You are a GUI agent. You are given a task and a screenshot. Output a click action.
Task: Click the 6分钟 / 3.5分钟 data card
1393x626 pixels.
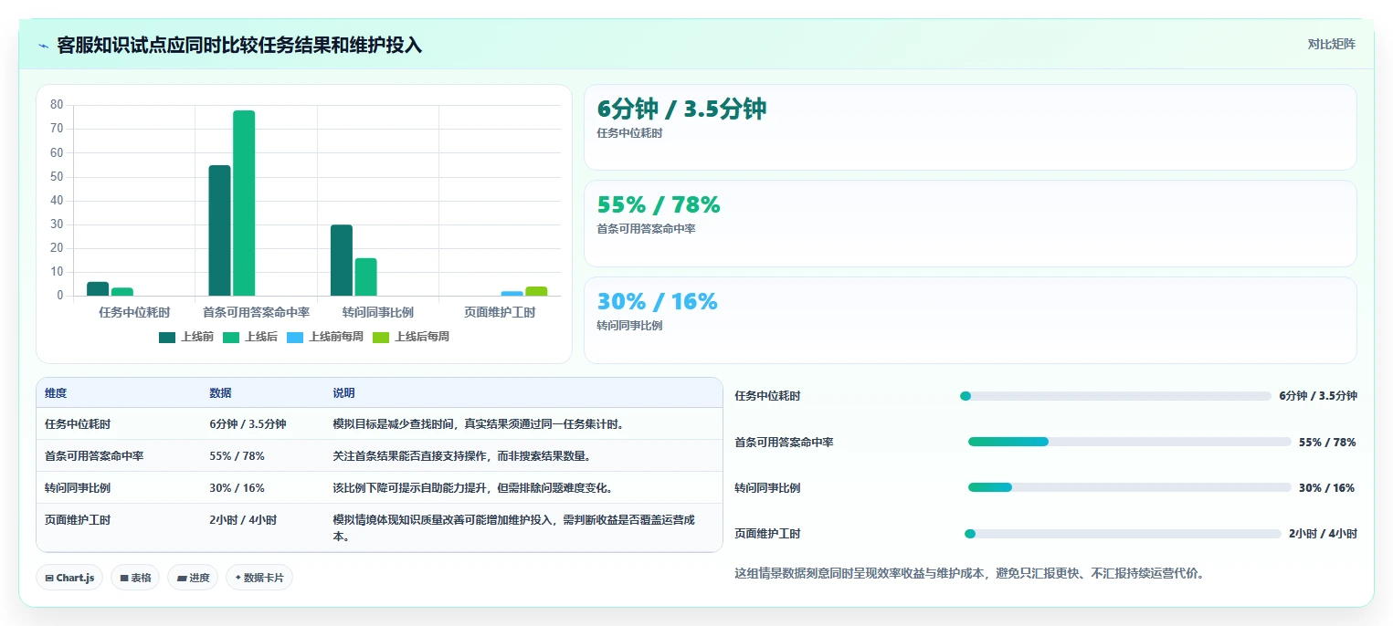click(x=970, y=128)
